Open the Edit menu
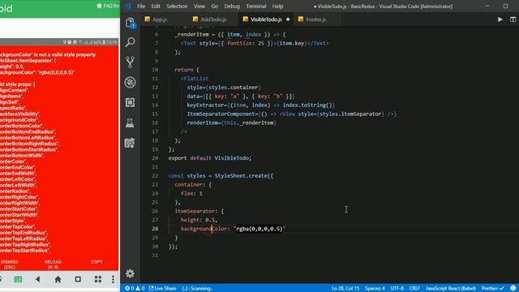 coord(156,6)
